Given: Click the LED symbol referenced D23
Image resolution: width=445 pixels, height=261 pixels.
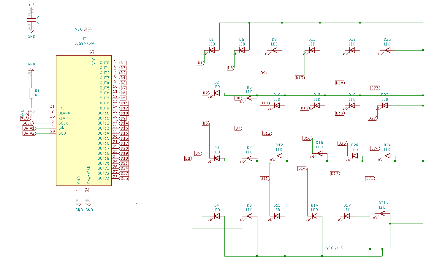Looking at the screenshot, I should click(387, 50).
